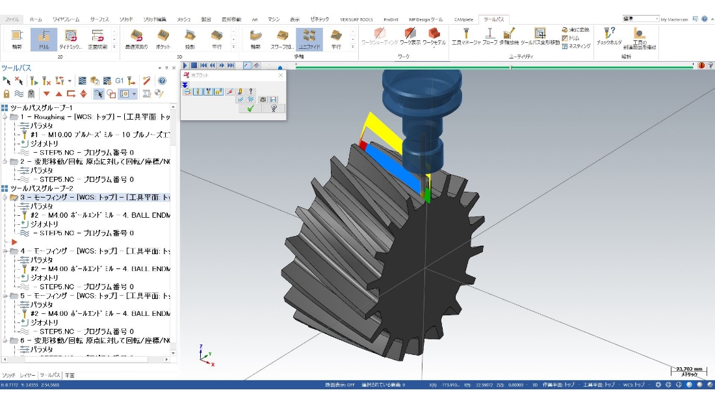Viewport: 715px width, 403px height.
Task: Click the green backplot progress bar
Action: (494, 67)
